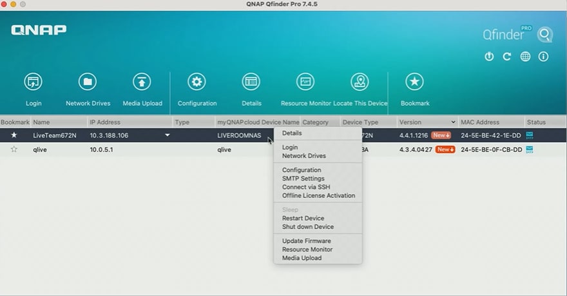Click the Qfinder search magnifier icon
Viewport: 567px width, 296px height.
[x=544, y=35]
